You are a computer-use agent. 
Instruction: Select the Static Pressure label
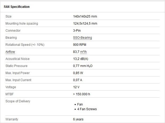point(16,66)
